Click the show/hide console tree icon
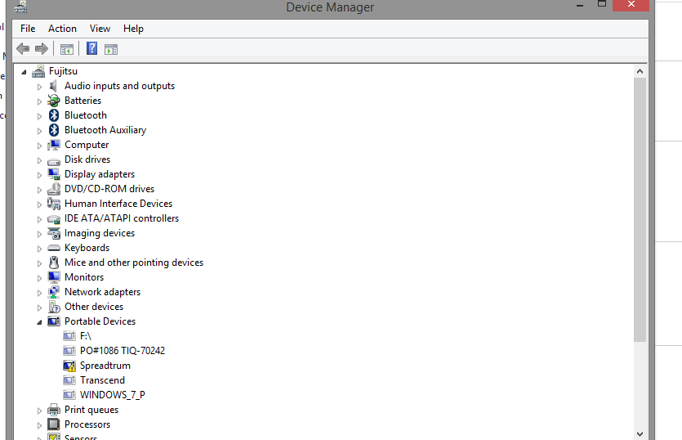 coord(67,49)
